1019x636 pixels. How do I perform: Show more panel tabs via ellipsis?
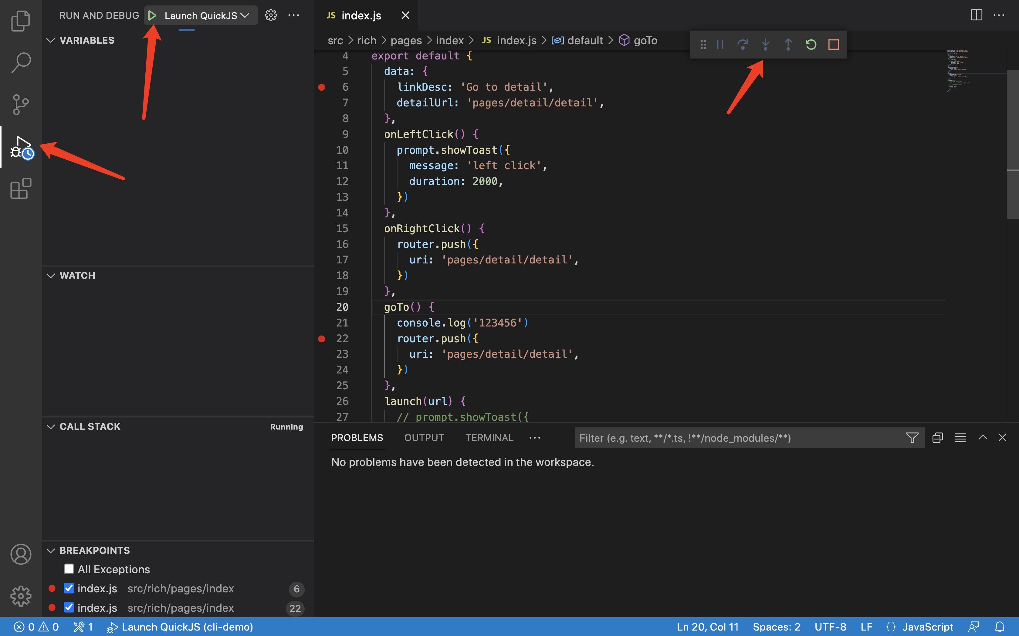point(535,438)
